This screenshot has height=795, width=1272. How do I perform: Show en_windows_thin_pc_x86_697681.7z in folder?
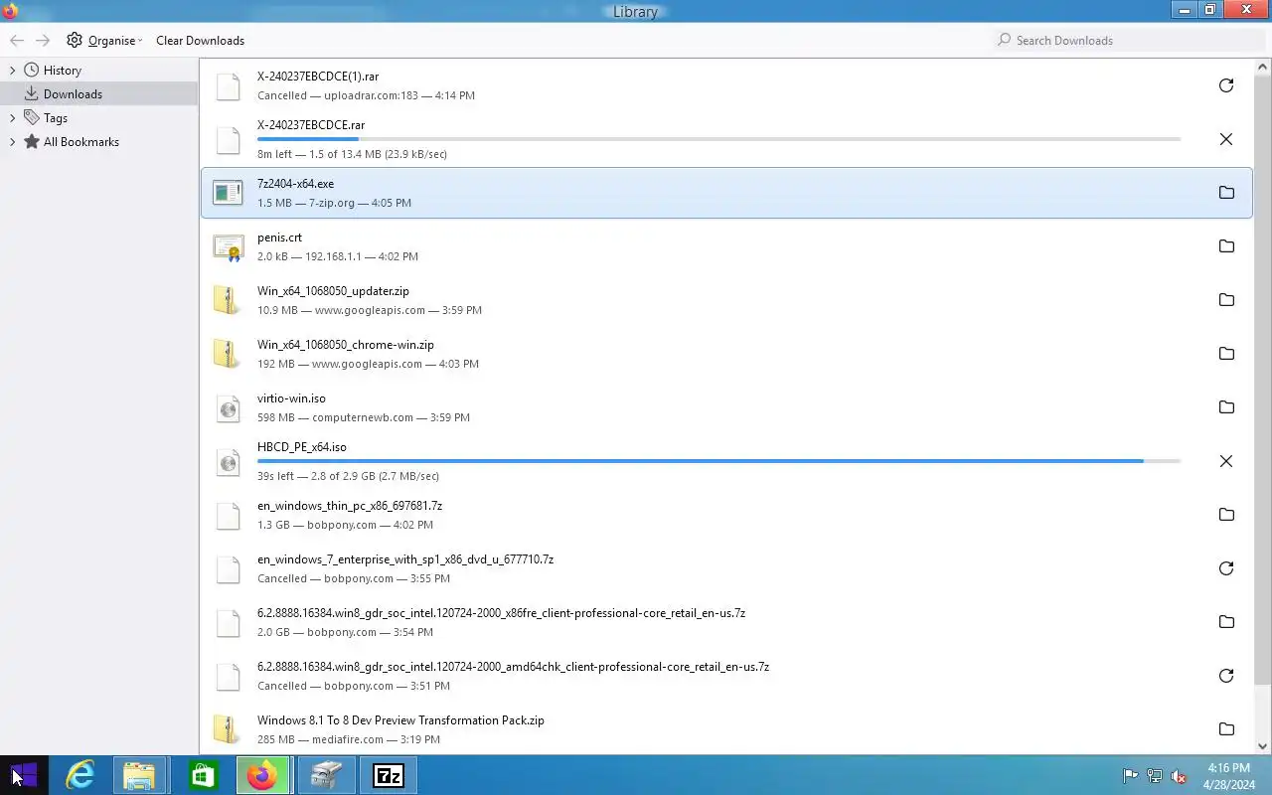pos(1226,515)
